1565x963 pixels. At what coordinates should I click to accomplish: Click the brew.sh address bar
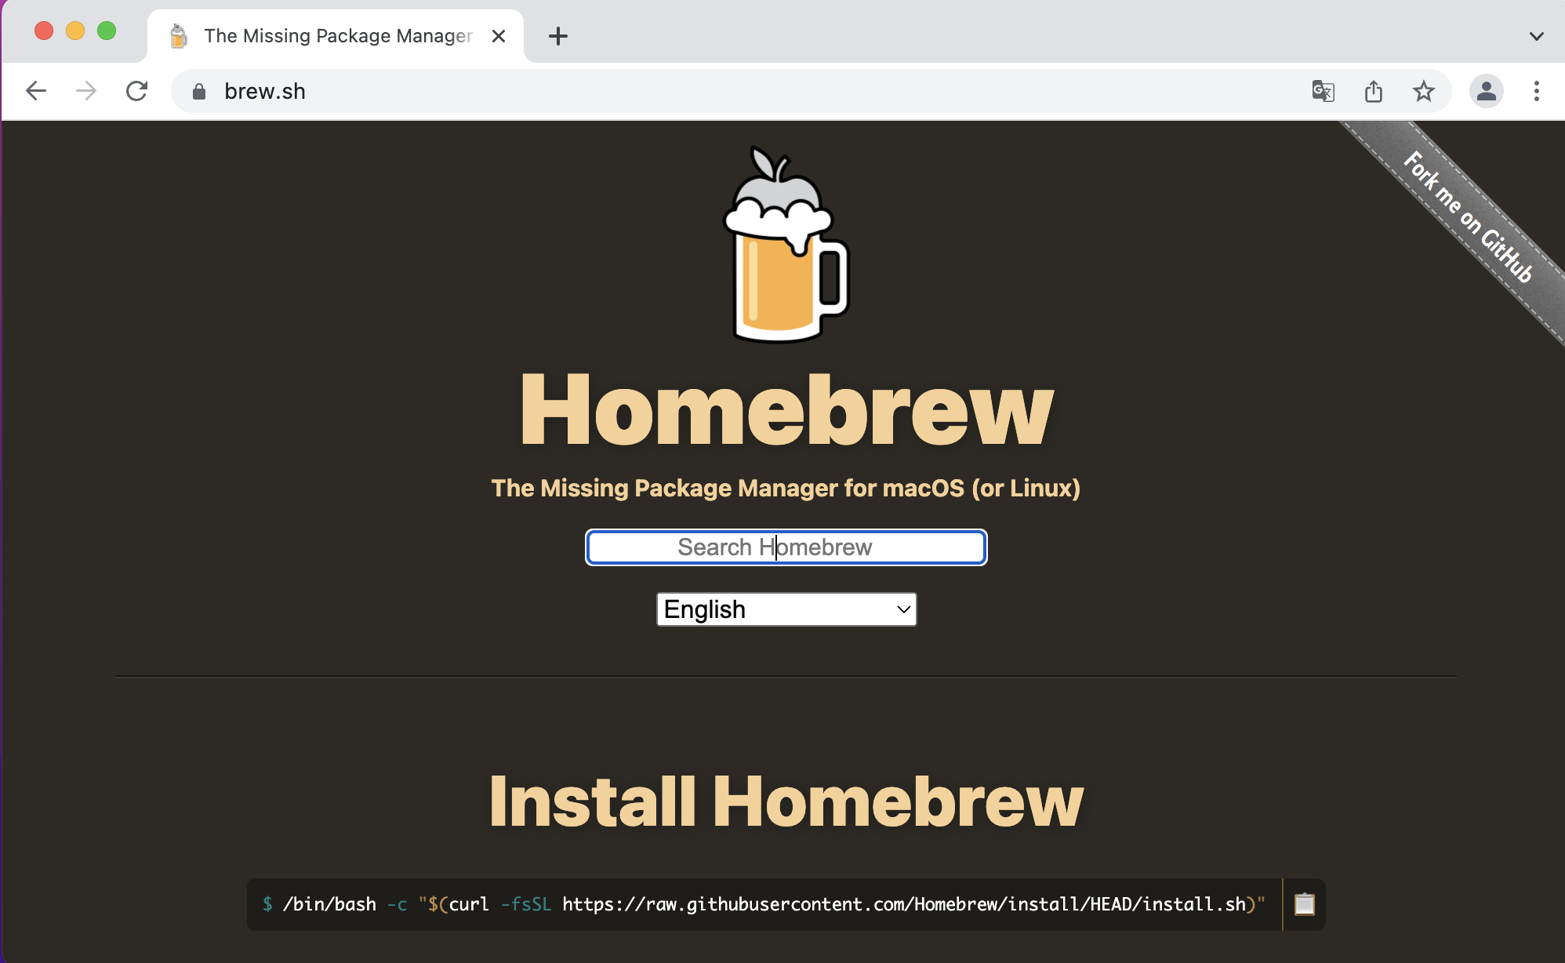point(706,91)
